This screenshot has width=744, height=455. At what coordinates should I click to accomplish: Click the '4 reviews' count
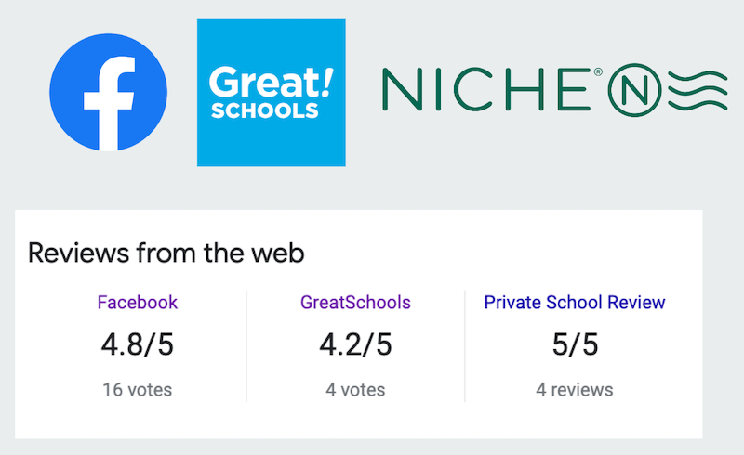coord(575,389)
